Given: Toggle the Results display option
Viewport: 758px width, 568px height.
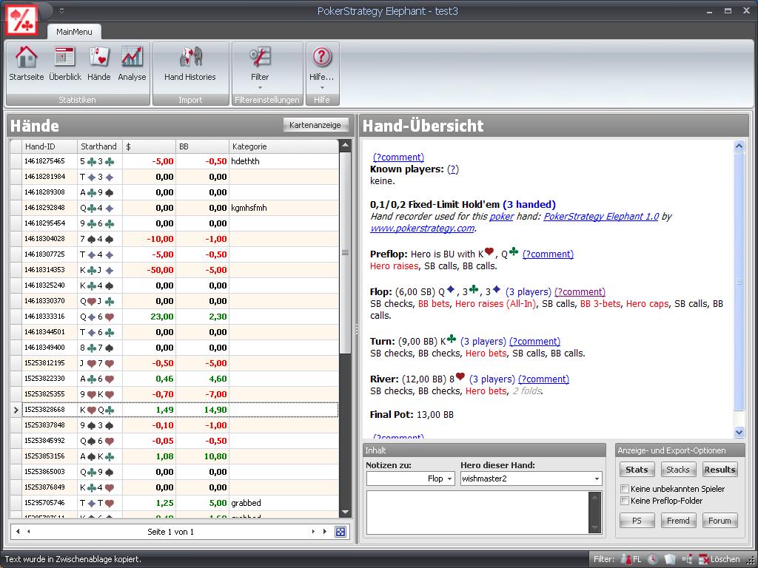Looking at the screenshot, I should tap(720, 470).
